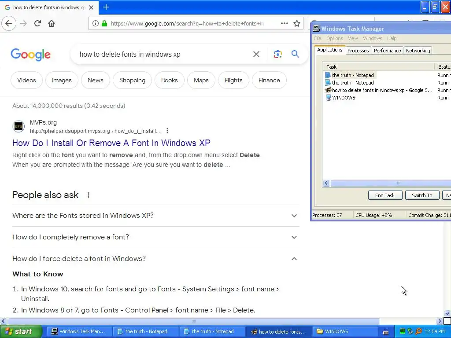The width and height of the screenshot is (451, 338).
Task: Click the MVPs.org site favicon
Action: tap(18, 126)
